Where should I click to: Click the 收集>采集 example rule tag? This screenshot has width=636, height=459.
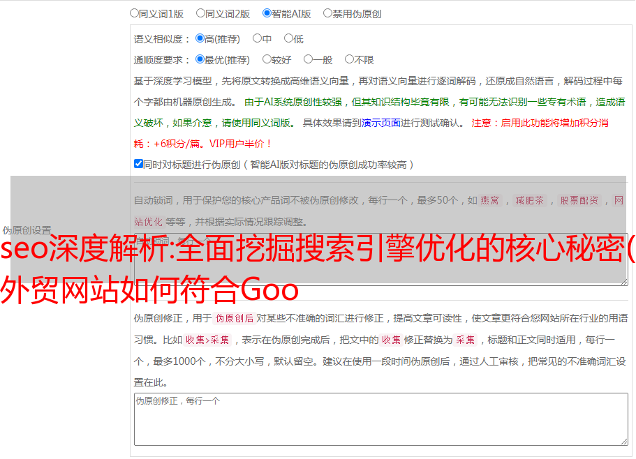pyautogui.click(x=207, y=340)
